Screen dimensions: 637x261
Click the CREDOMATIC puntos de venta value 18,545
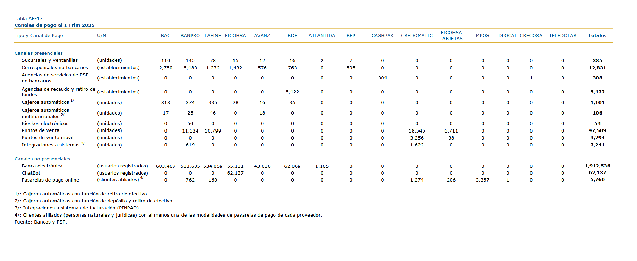tap(417, 131)
